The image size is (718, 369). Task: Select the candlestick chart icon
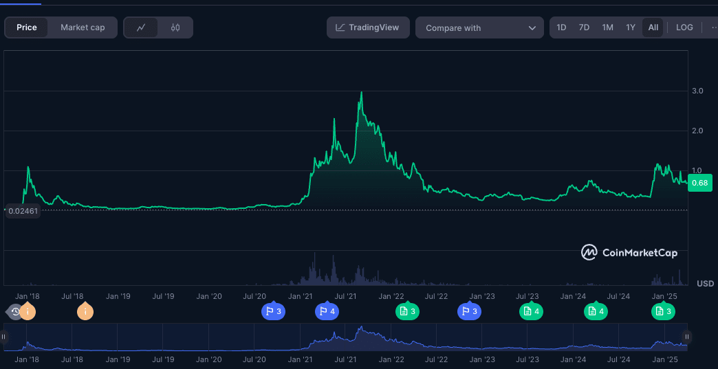(x=175, y=27)
